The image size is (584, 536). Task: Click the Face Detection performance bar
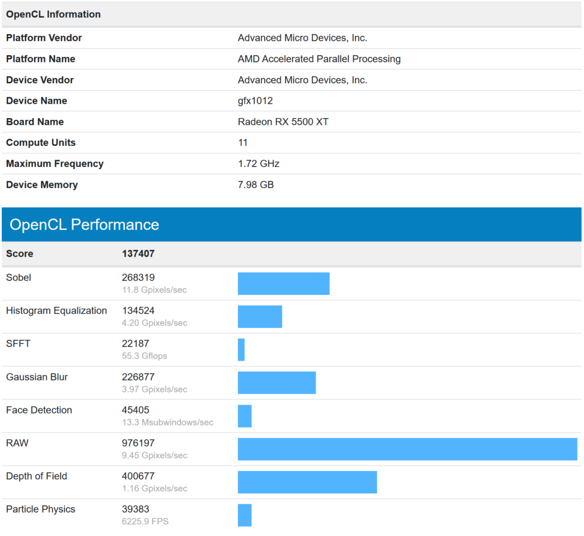coord(245,416)
